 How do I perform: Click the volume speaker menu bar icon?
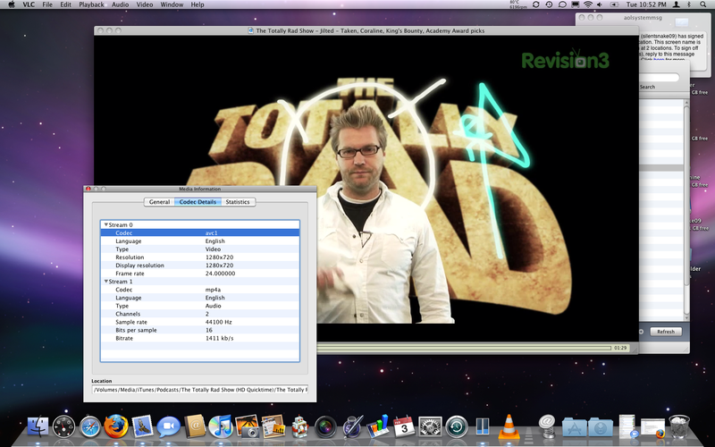point(600,4)
